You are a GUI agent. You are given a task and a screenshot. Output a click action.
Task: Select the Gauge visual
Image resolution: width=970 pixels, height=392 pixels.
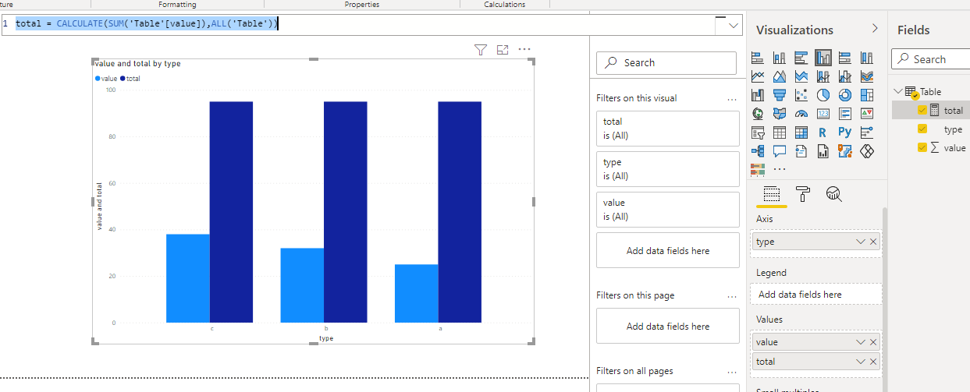tap(801, 114)
